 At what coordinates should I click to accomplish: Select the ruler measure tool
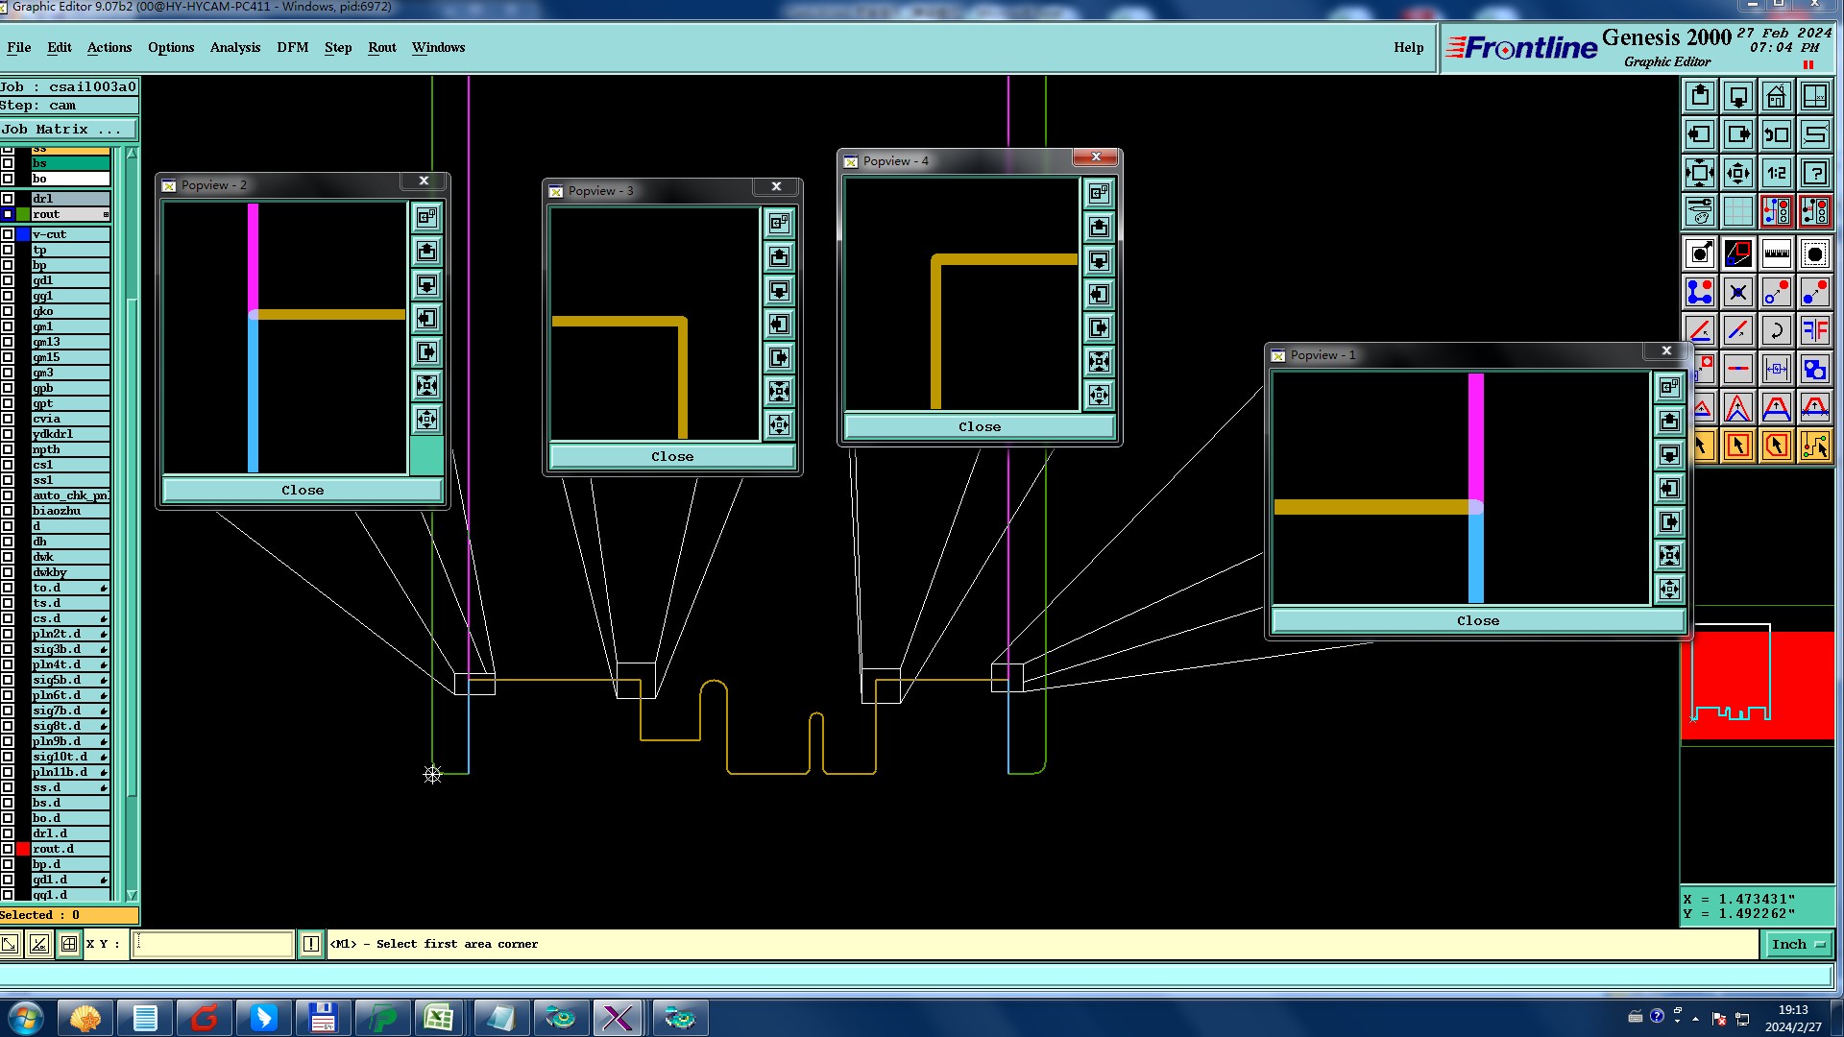1777,253
